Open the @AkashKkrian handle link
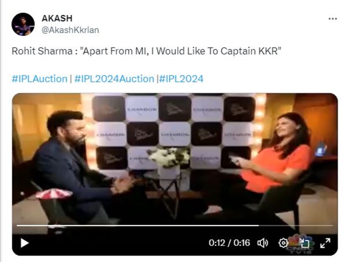The image size is (343, 262). pos(70,30)
